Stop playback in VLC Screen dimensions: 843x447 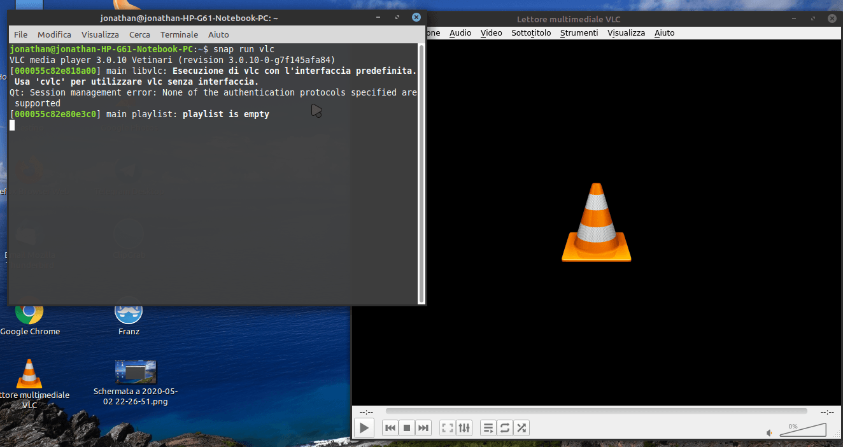pyautogui.click(x=407, y=428)
